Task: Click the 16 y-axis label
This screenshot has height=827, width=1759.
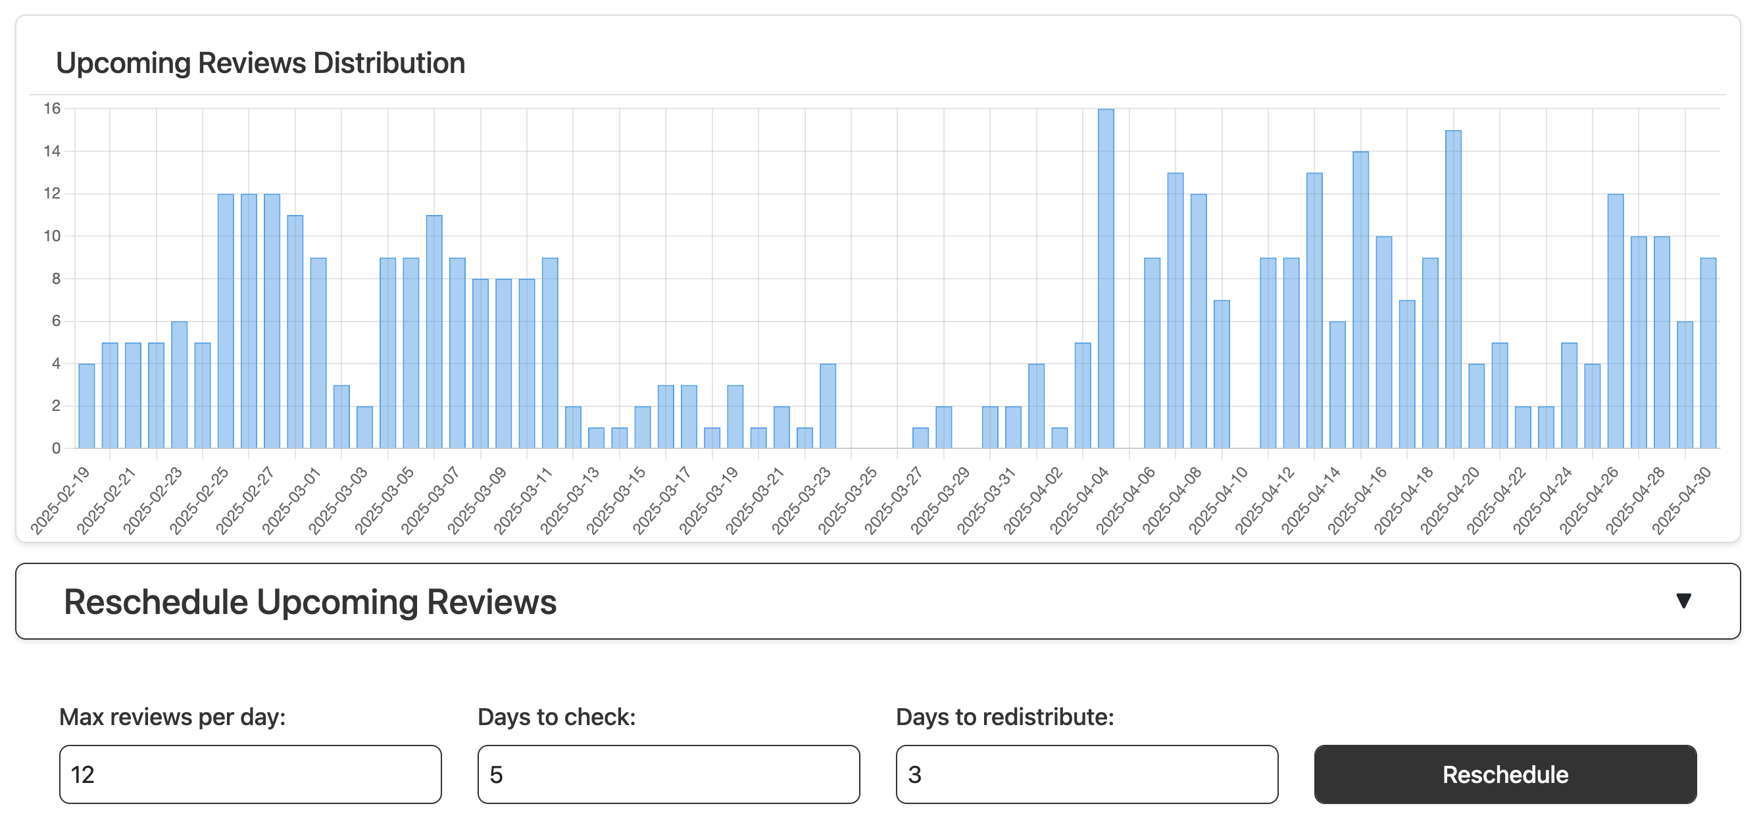Action: (52, 108)
